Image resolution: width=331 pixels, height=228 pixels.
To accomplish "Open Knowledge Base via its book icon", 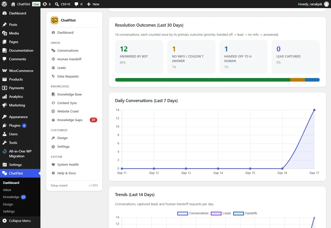I will tap(53, 94).
